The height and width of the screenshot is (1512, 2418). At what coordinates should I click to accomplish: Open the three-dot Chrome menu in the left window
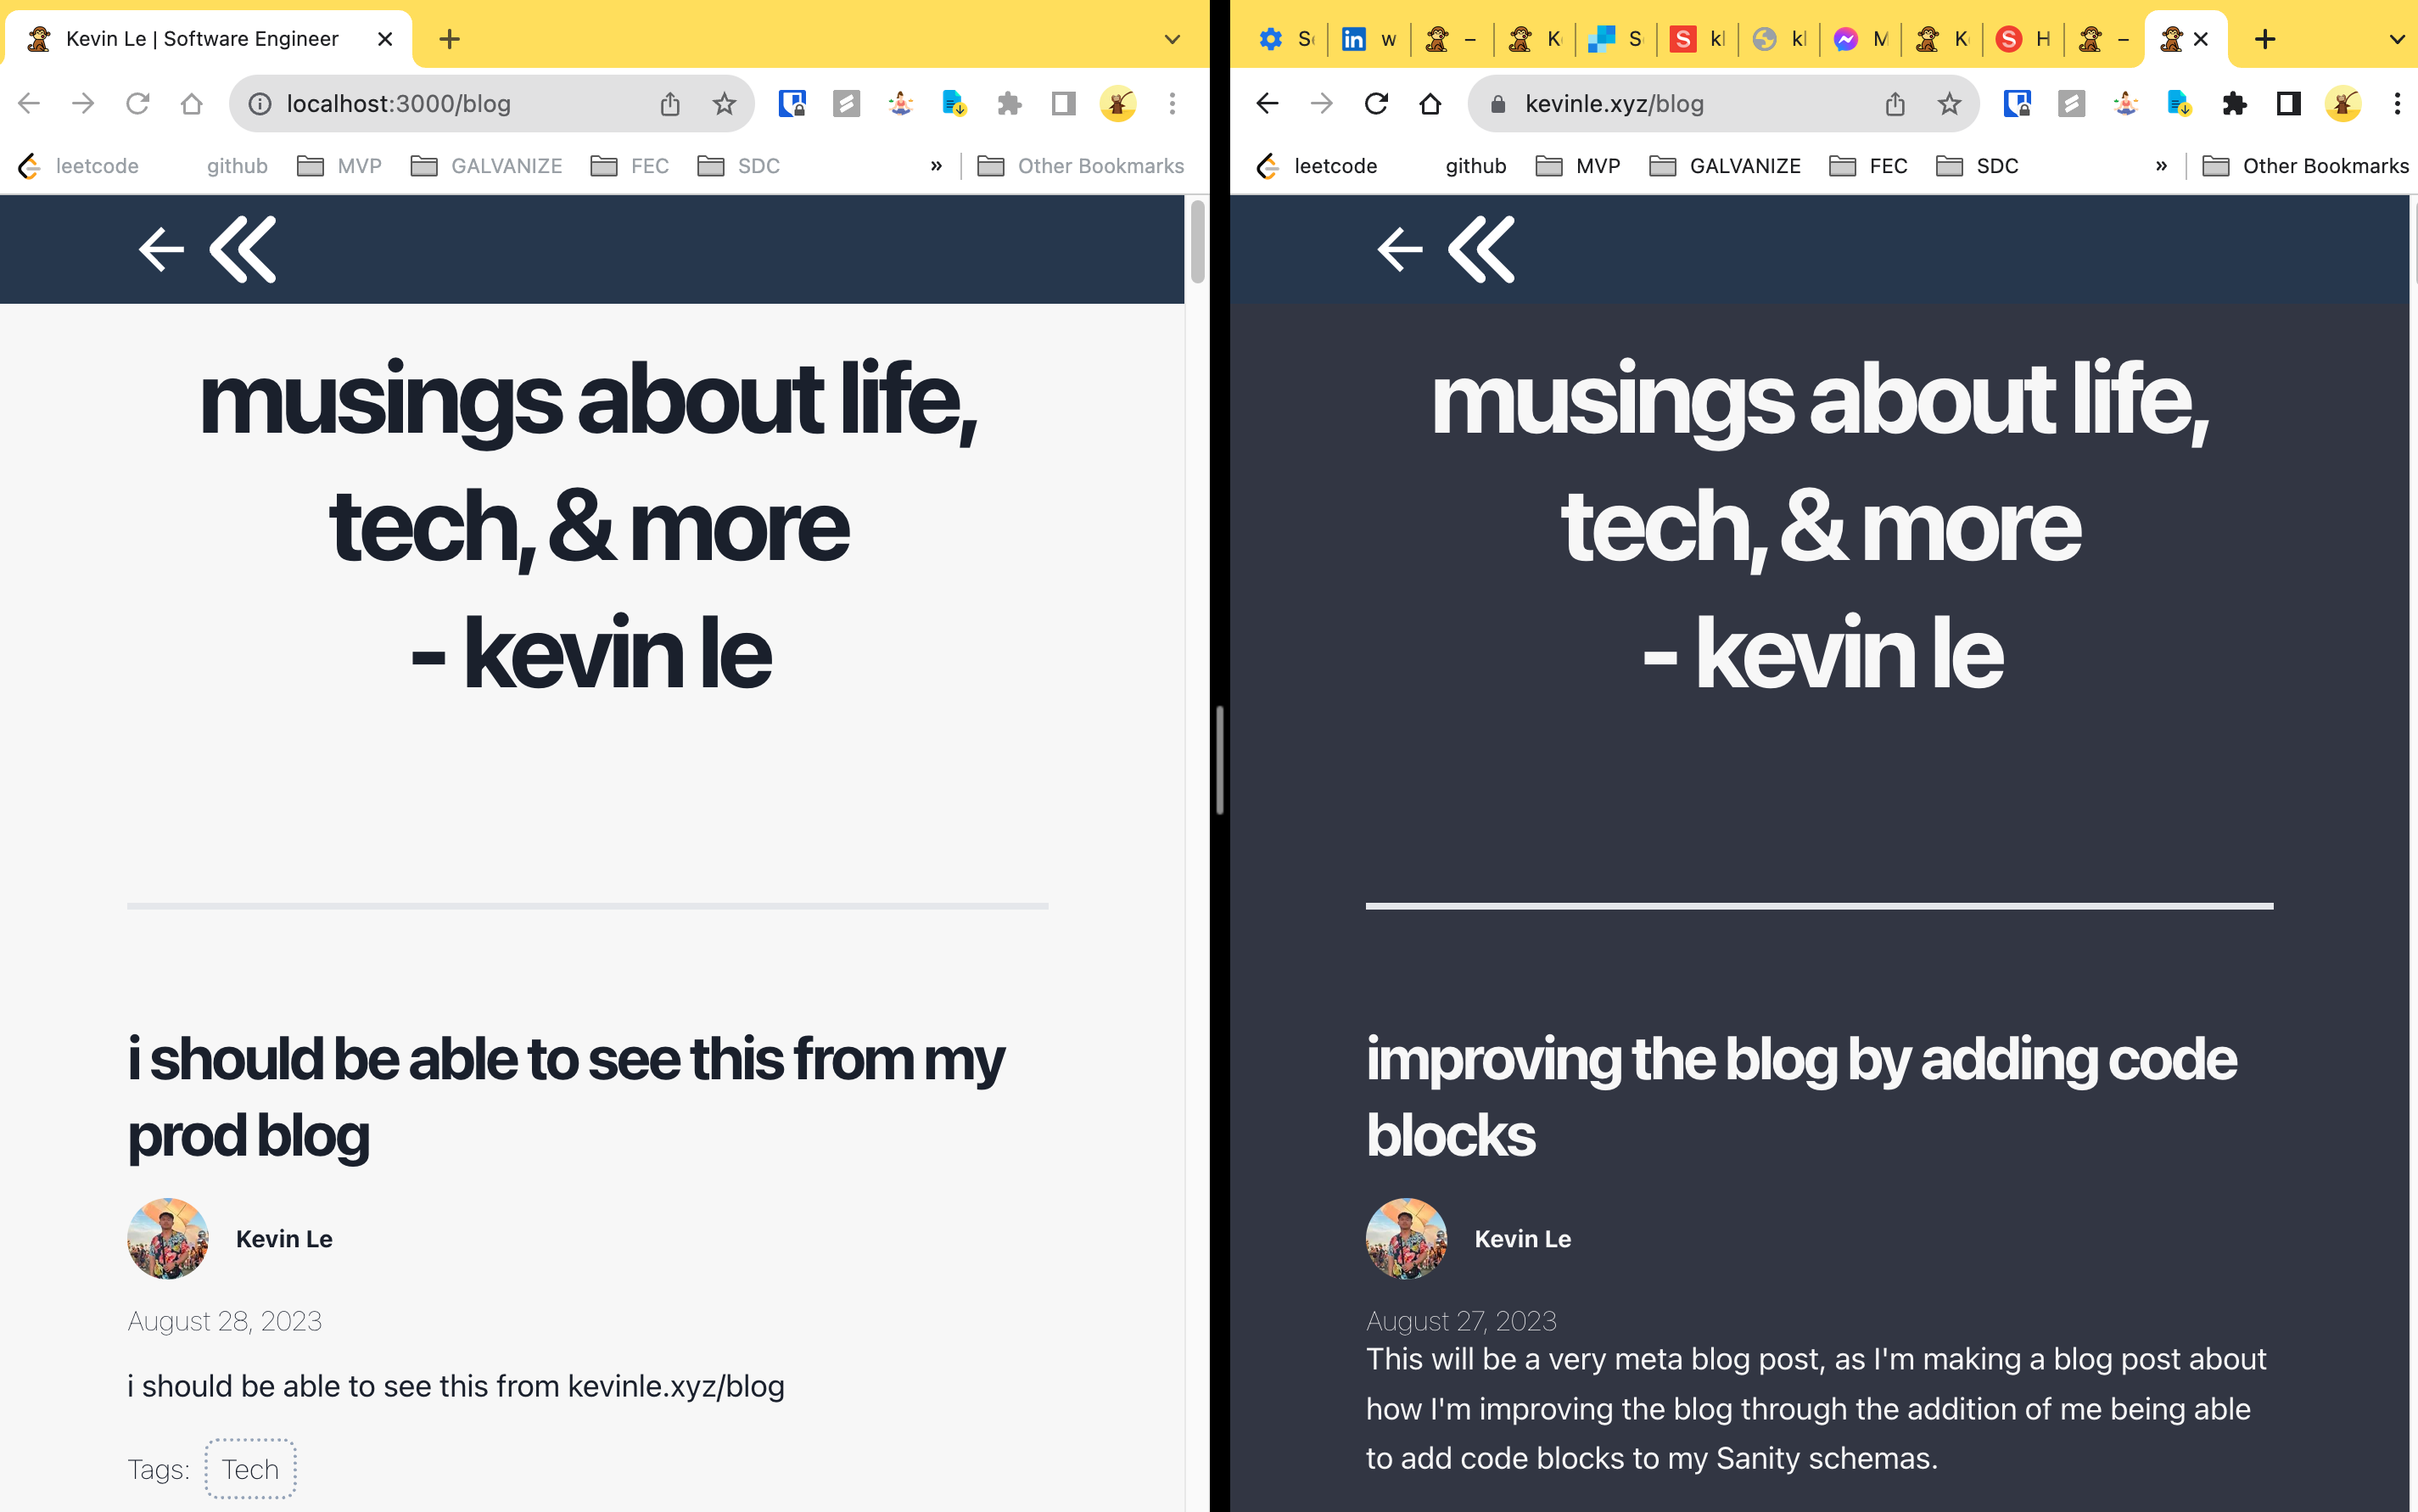tap(1172, 104)
